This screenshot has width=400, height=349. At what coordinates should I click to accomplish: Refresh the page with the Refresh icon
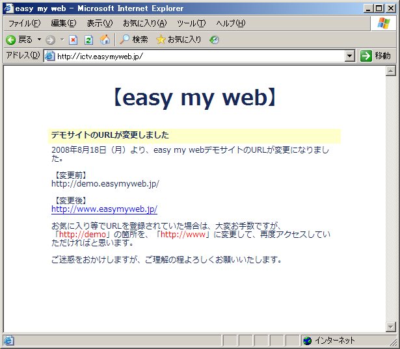[88, 40]
